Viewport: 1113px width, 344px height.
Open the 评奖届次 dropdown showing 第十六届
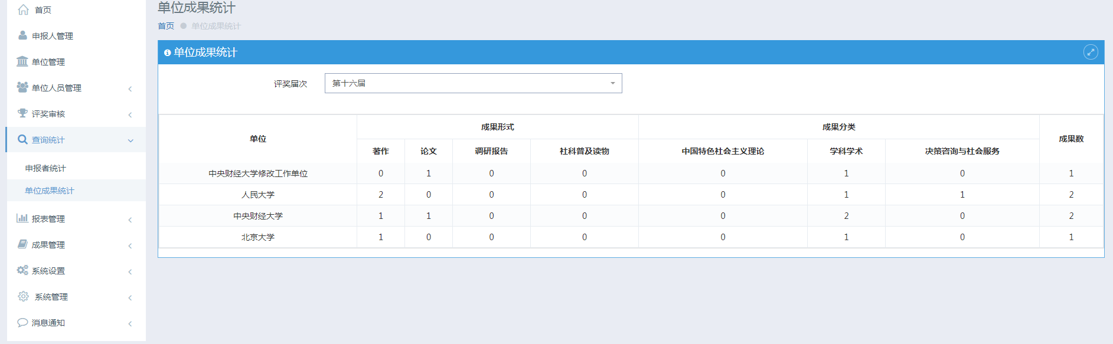click(x=473, y=83)
